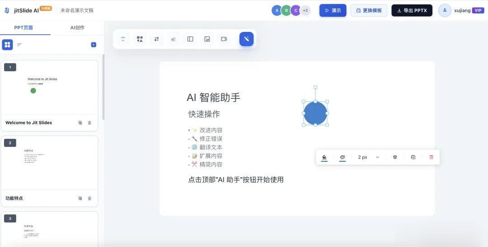
Task: Open the xujiang user avatar
Action: [445, 10]
